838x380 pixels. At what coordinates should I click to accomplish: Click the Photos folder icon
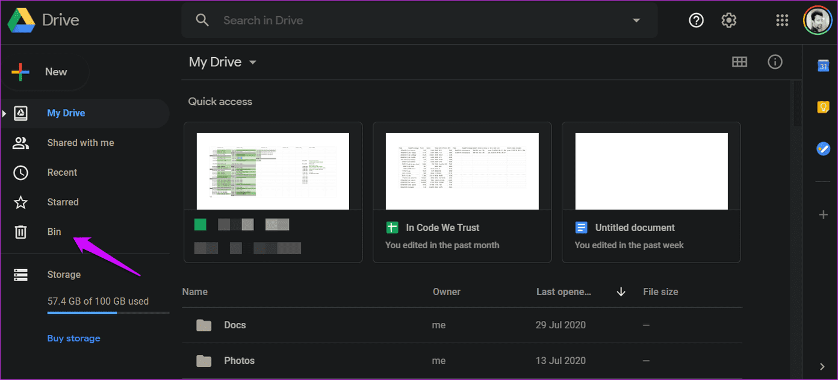[x=204, y=361]
